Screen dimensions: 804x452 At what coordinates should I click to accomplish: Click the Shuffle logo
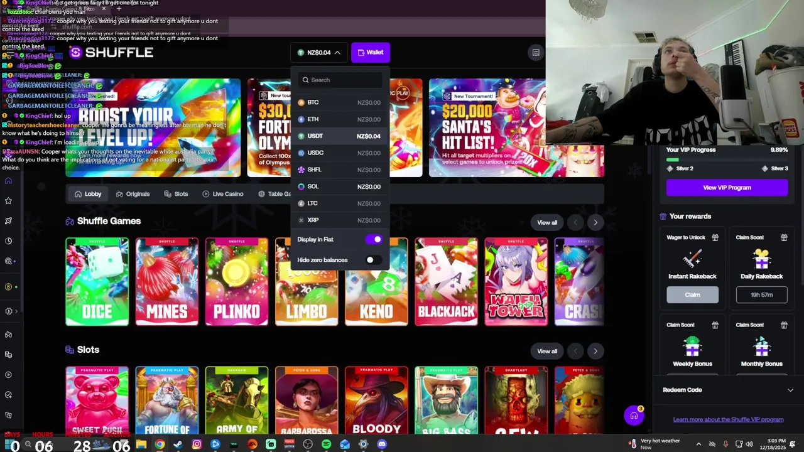(x=111, y=53)
